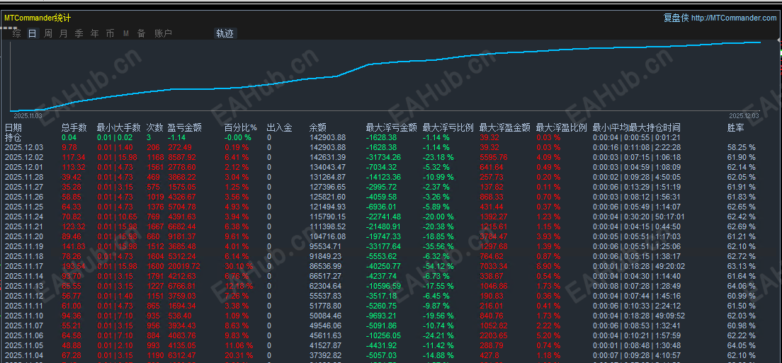Click the 最大浮亏金额 column header
The width and height of the screenshot is (782, 363).
point(392,128)
